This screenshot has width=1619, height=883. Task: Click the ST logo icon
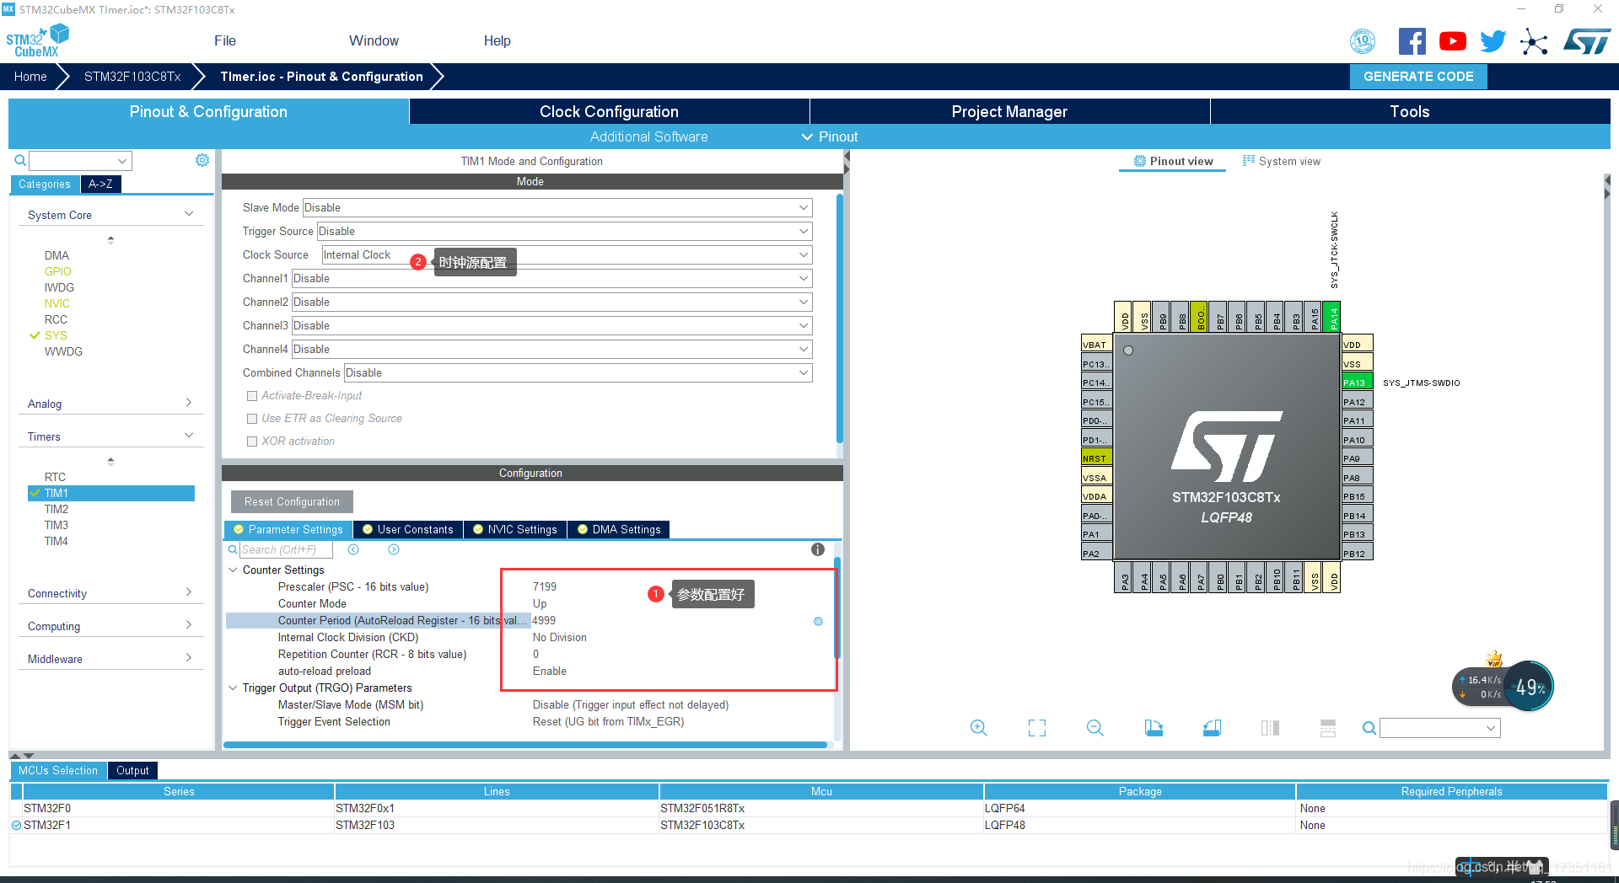click(x=1587, y=41)
